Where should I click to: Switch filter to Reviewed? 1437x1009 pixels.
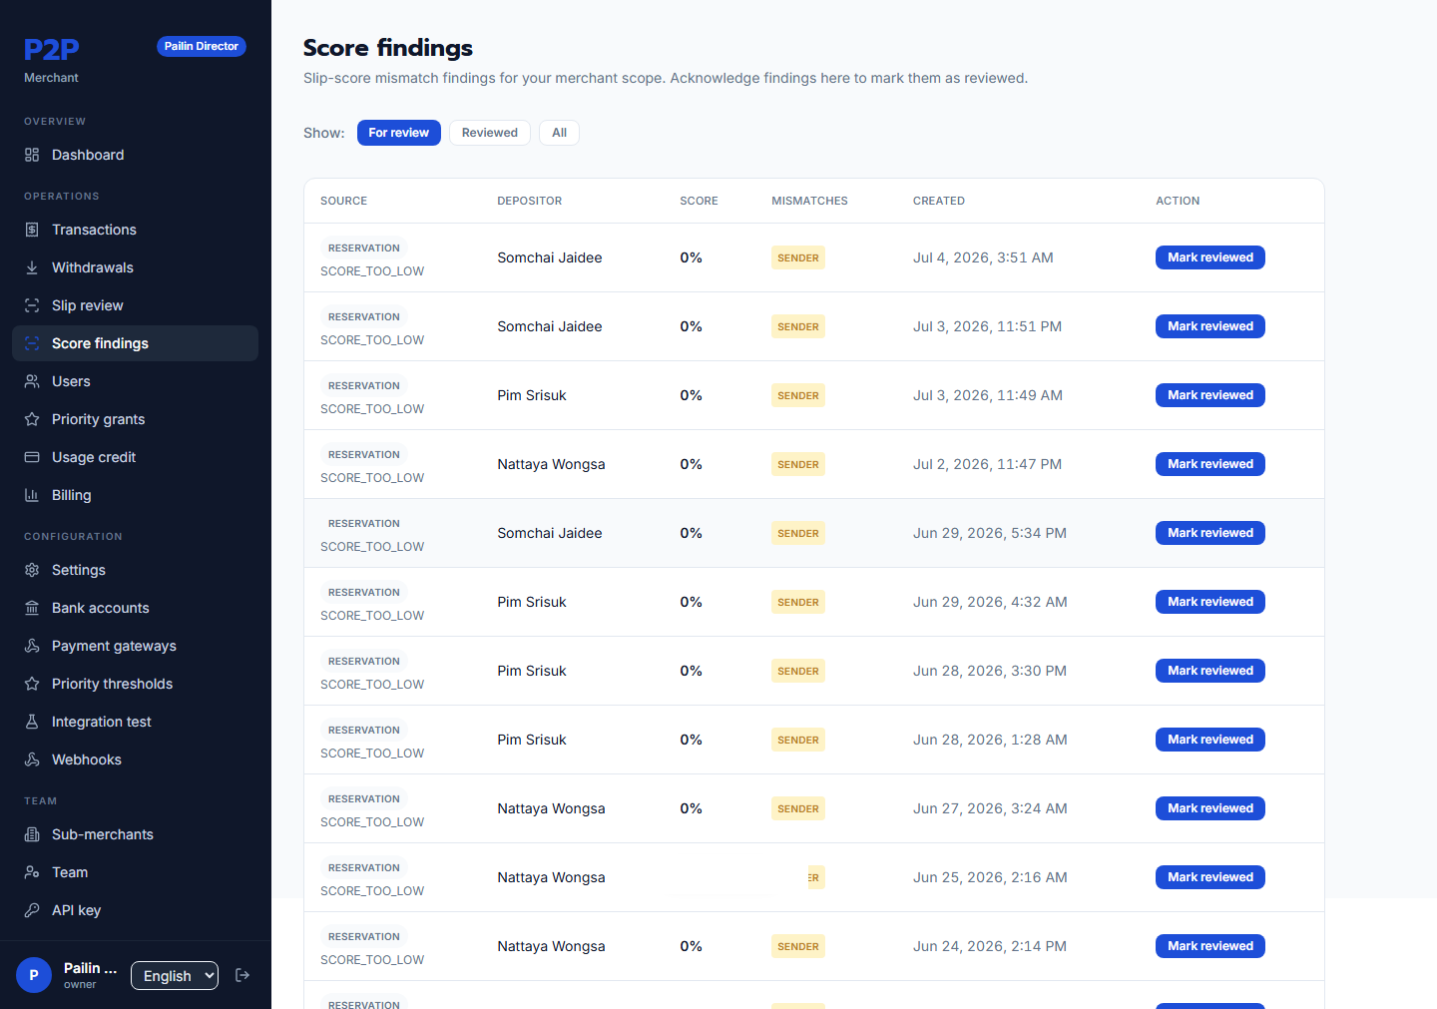tap(490, 133)
